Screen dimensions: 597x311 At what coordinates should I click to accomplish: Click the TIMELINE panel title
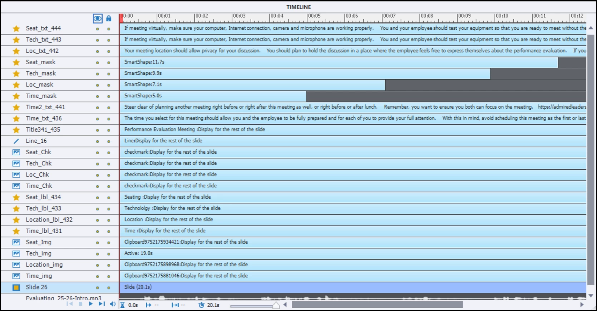coord(298,7)
